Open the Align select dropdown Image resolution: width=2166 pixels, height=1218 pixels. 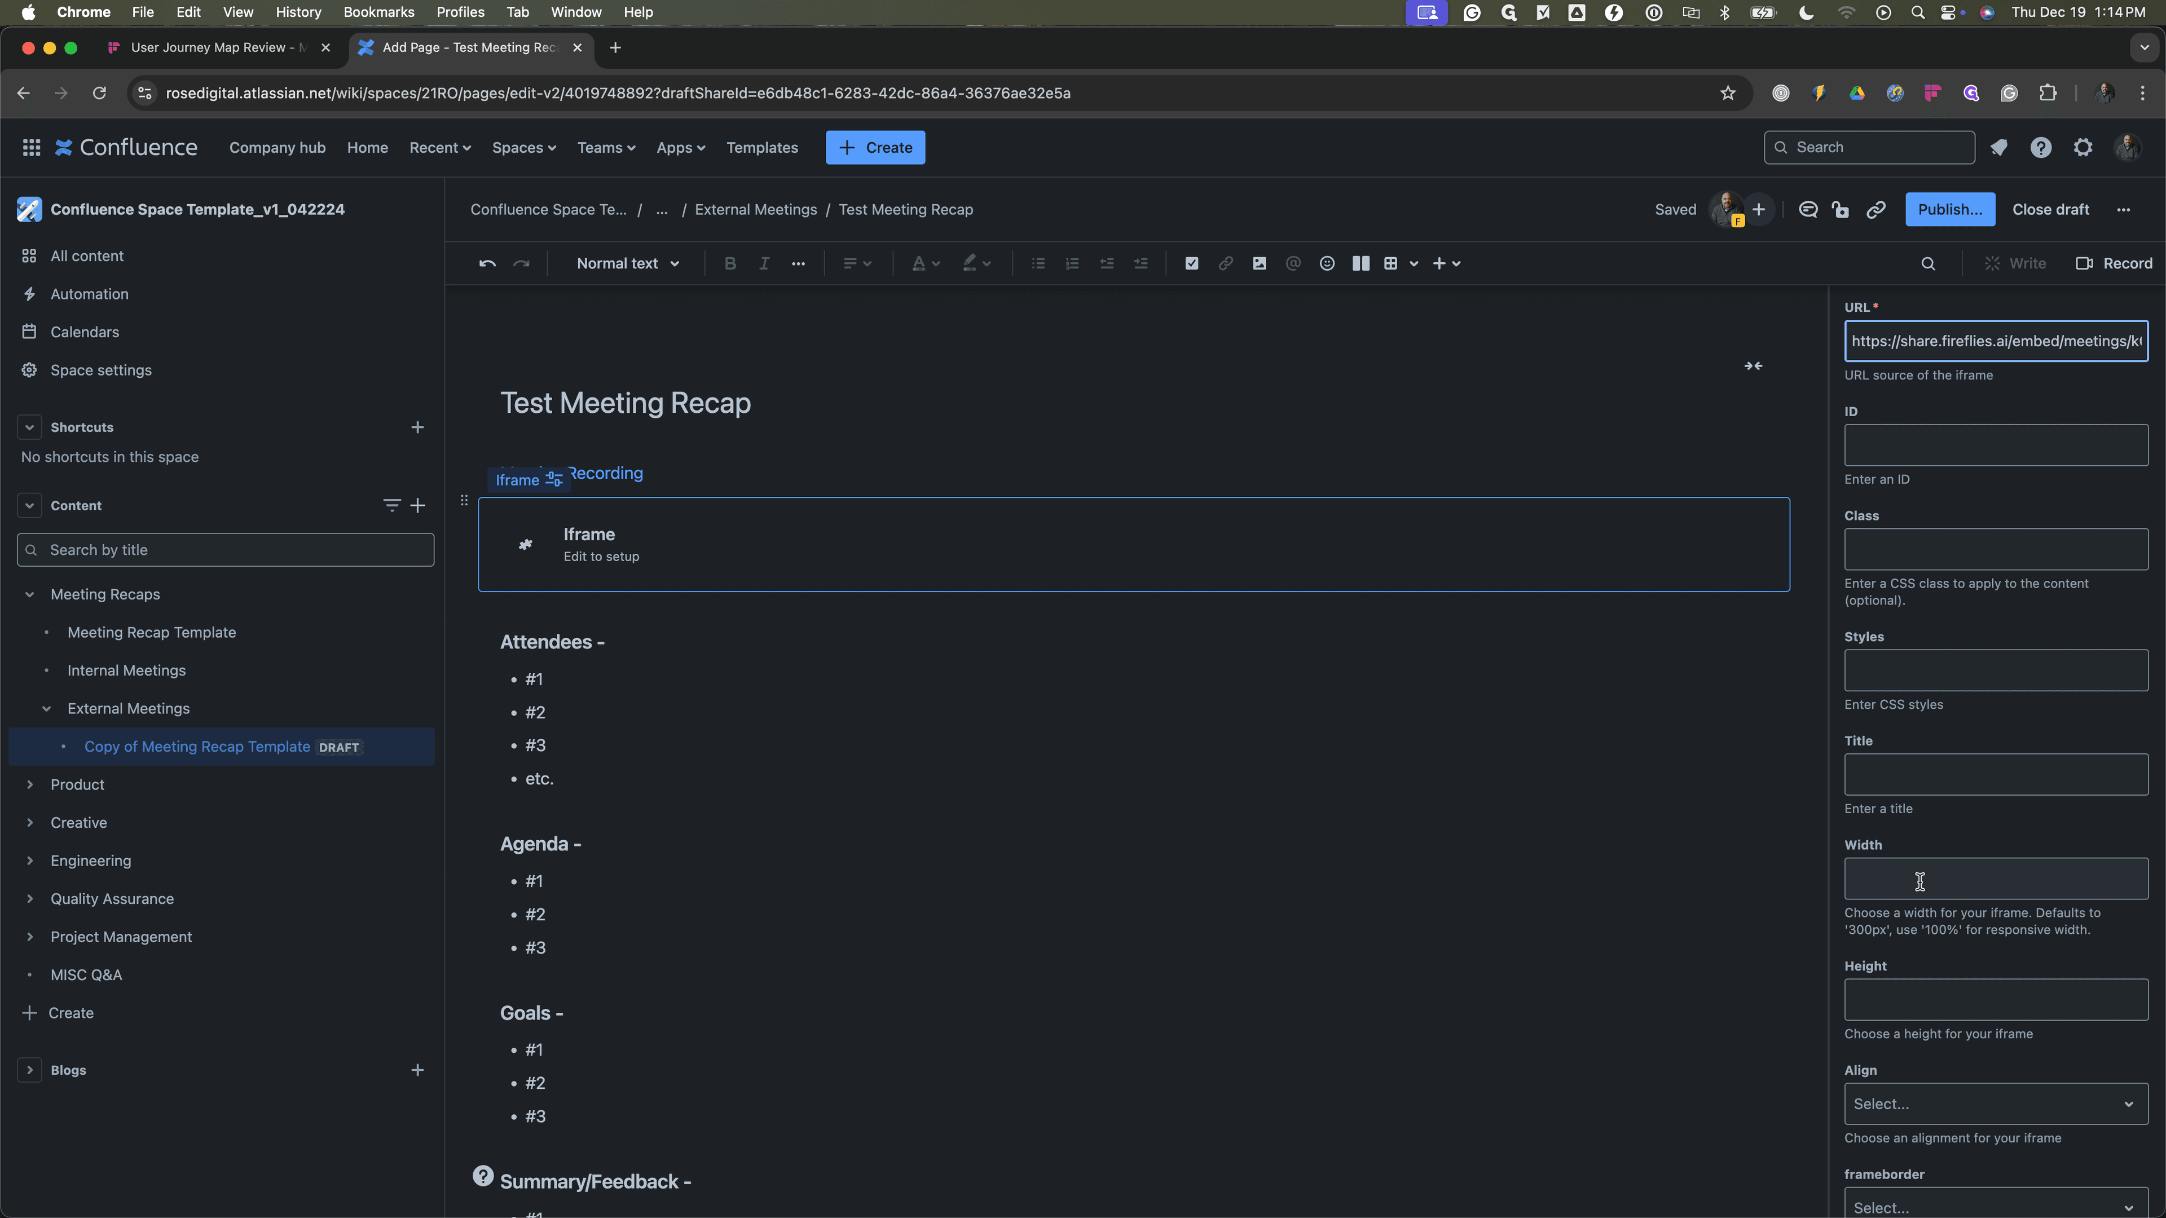coord(1996,1104)
